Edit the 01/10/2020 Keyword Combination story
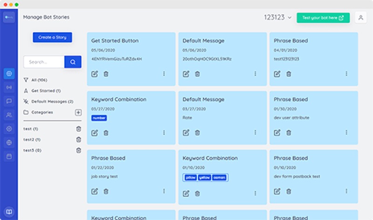The width and height of the screenshot is (373, 220). (x=186, y=193)
